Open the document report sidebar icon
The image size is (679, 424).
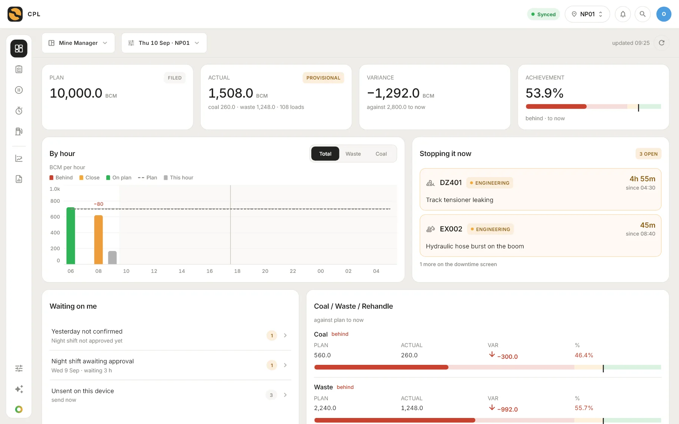[19, 179]
